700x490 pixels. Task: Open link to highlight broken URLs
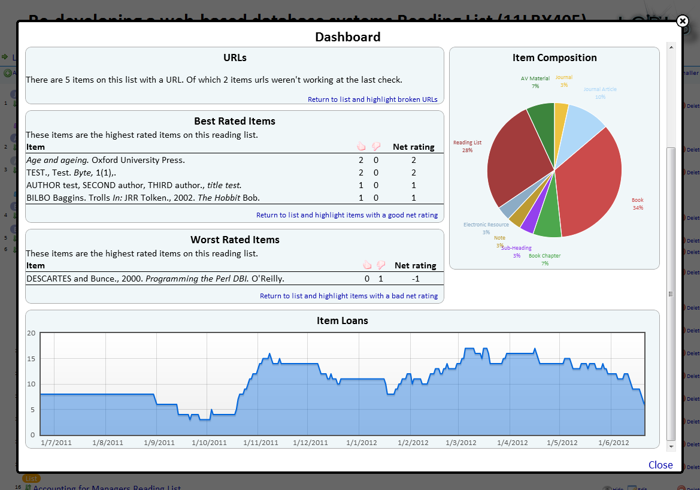click(x=372, y=99)
